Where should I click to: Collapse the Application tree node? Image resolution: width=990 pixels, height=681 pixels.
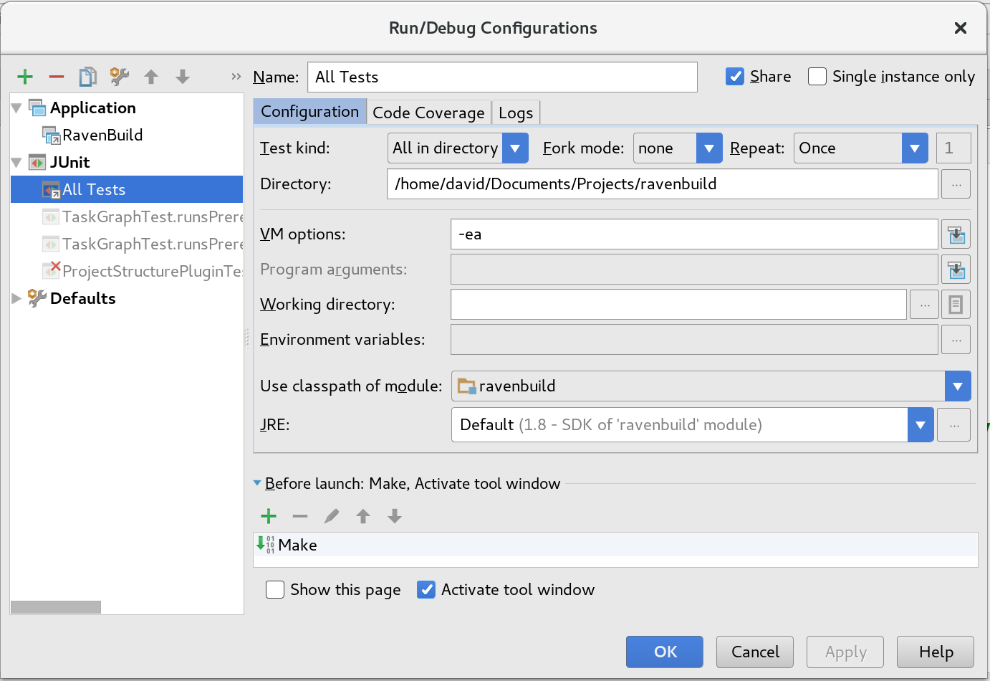[x=16, y=108]
